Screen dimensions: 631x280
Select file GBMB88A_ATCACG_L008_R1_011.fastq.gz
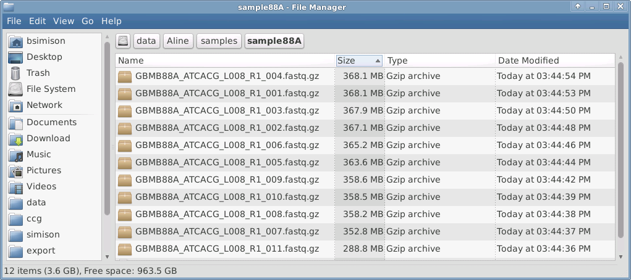227,249
